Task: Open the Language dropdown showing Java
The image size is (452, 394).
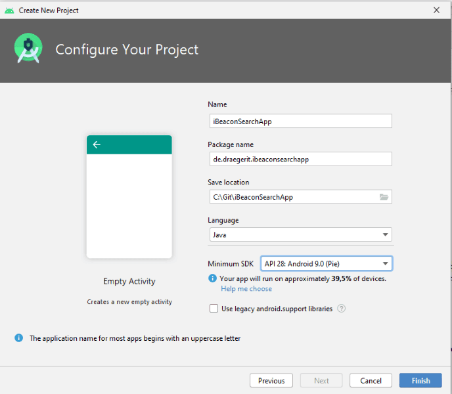Action: [x=300, y=234]
